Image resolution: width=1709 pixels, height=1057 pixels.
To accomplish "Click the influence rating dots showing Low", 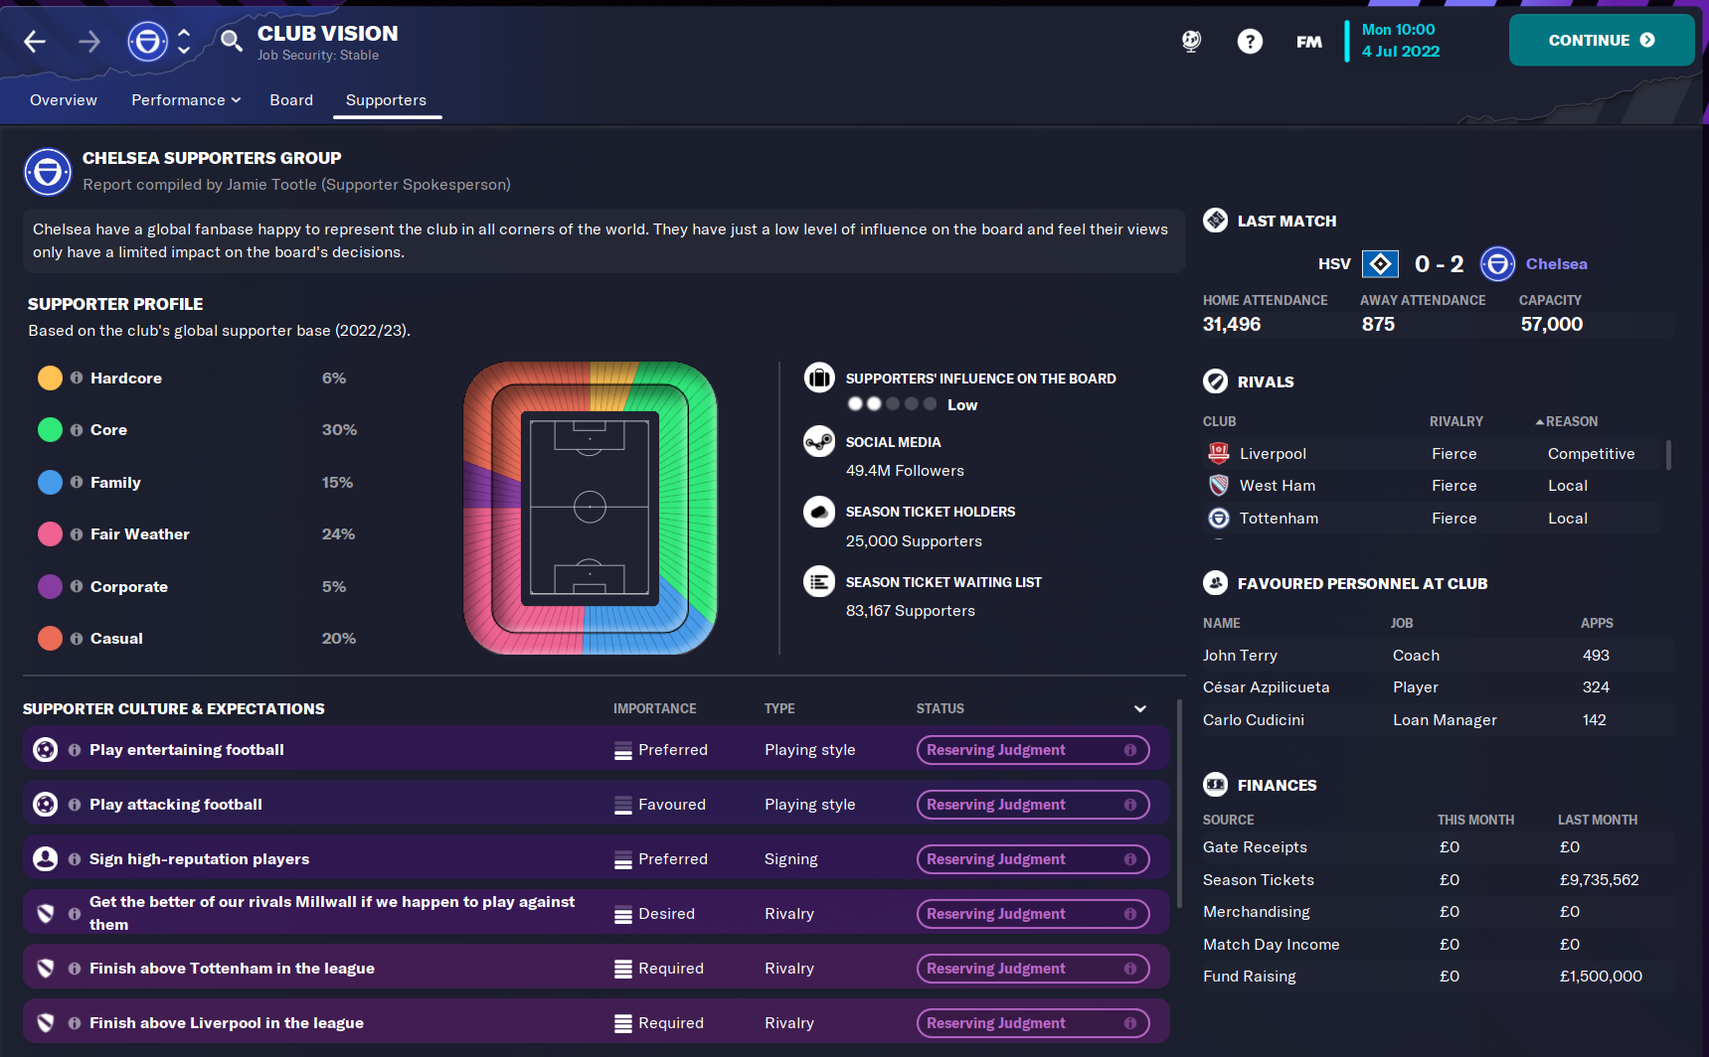I will coord(892,404).
